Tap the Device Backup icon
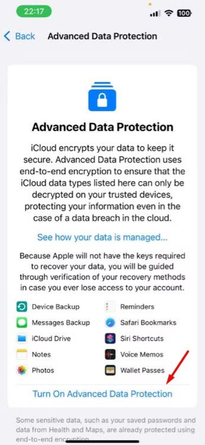The width and height of the screenshot is (205, 445). tap(22, 307)
